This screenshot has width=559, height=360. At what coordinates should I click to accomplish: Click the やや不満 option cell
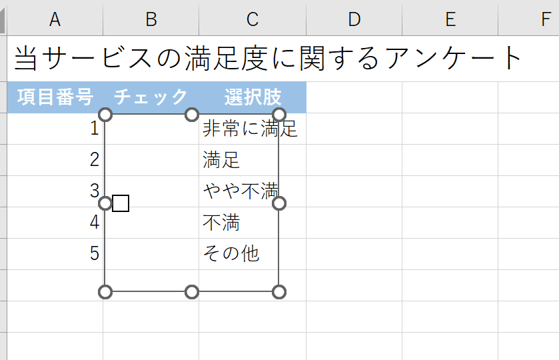240,191
